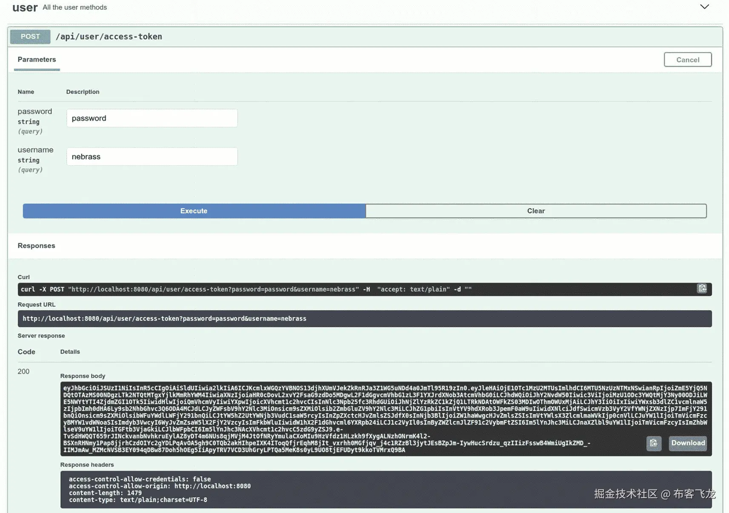Click the username parameter name label
This screenshot has height=513, width=729.
35,150
